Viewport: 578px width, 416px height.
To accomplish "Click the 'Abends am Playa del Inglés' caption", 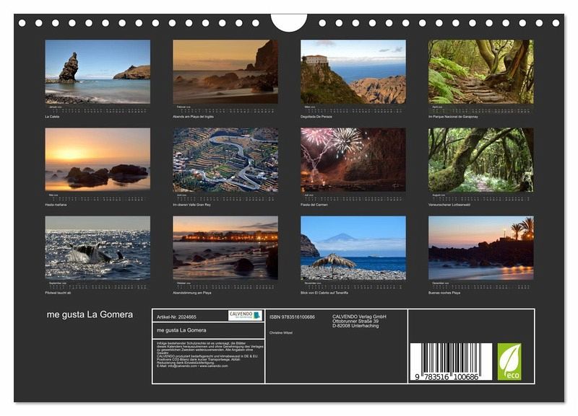I will pos(193,117).
